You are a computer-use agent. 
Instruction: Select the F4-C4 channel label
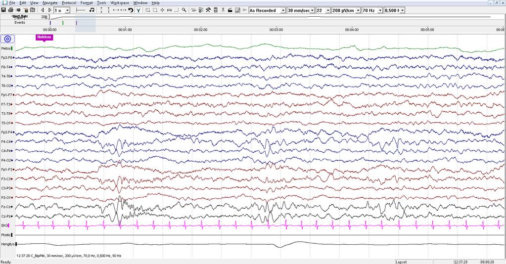click(x=7, y=142)
